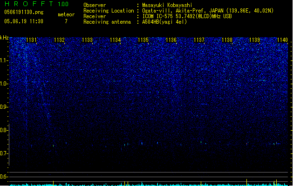The height and width of the screenshot is (186, 293).
Task: Click the Ogata-vill. Akita-Pref. JAPAN location text
Action: [208, 11]
